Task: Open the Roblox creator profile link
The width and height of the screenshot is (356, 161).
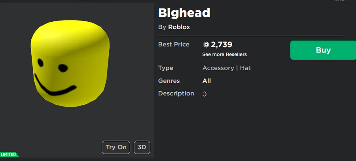Action: pos(179,27)
